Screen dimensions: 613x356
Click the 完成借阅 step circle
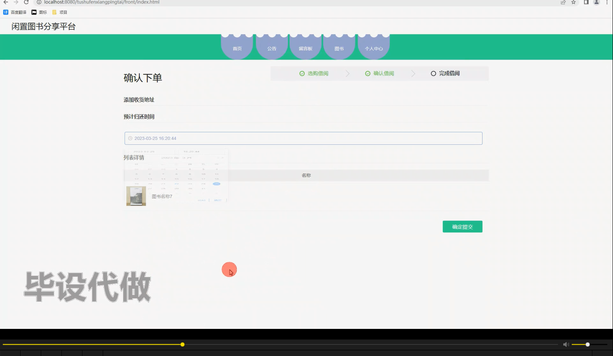(x=433, y=73)
